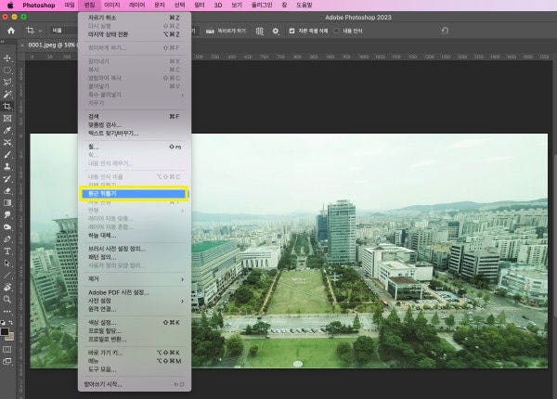Toggle the 자른 픽셀 삭제 checkbox
Screen dimensions: 557x399
[291, 31]
